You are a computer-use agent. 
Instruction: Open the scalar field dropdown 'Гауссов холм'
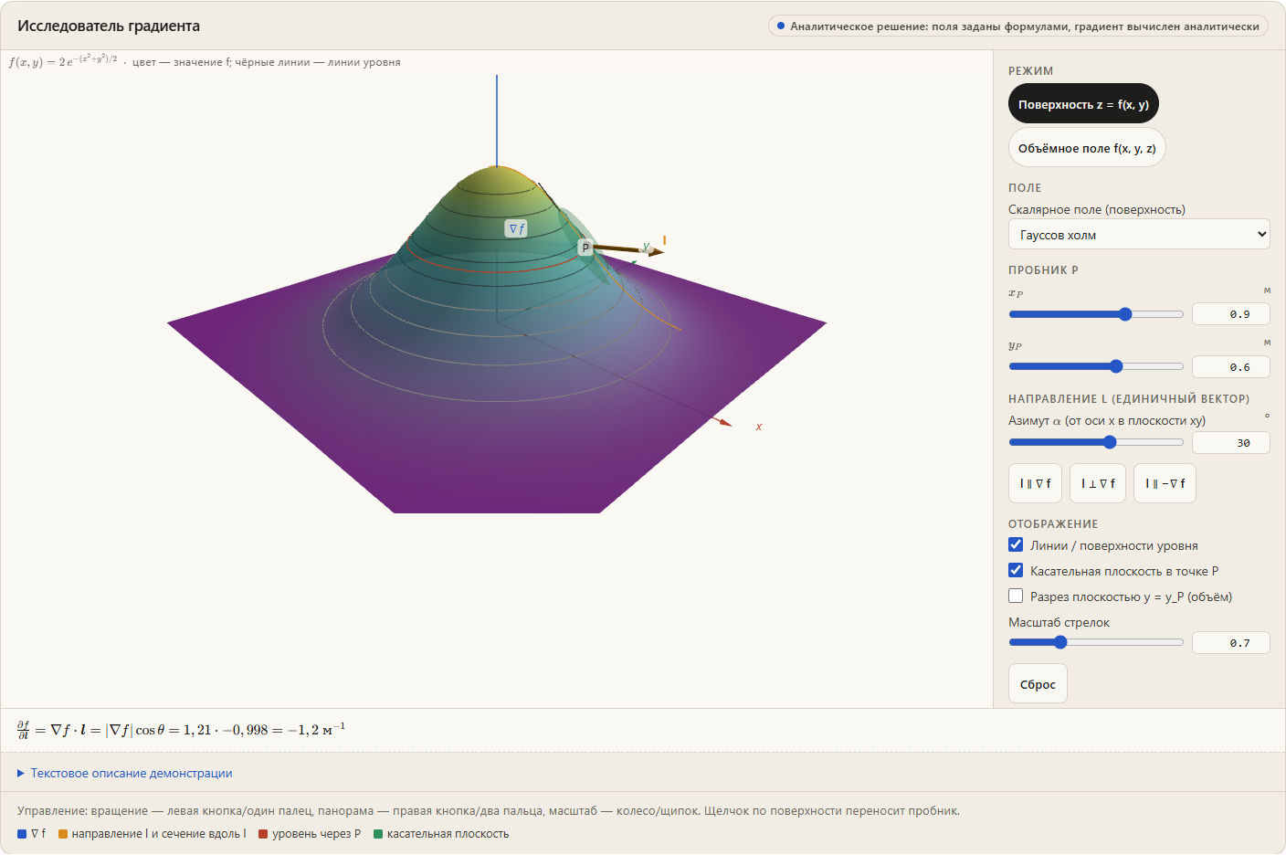(1139, 235)
